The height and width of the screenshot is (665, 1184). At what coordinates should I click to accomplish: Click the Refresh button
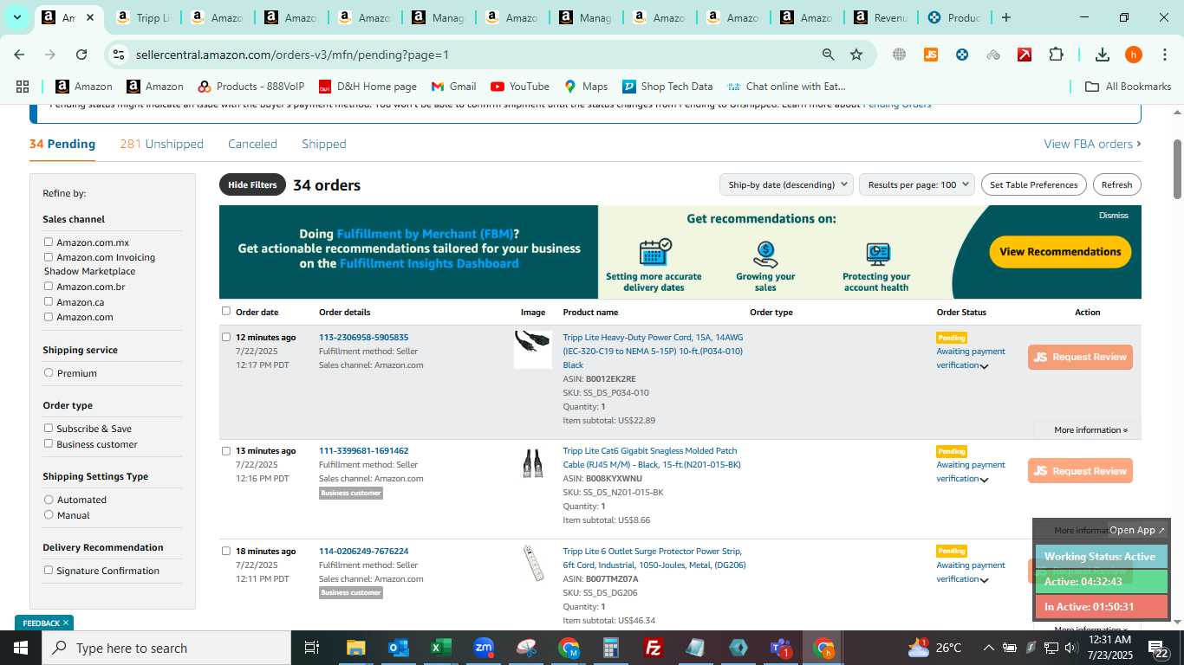click(1116, 184)
